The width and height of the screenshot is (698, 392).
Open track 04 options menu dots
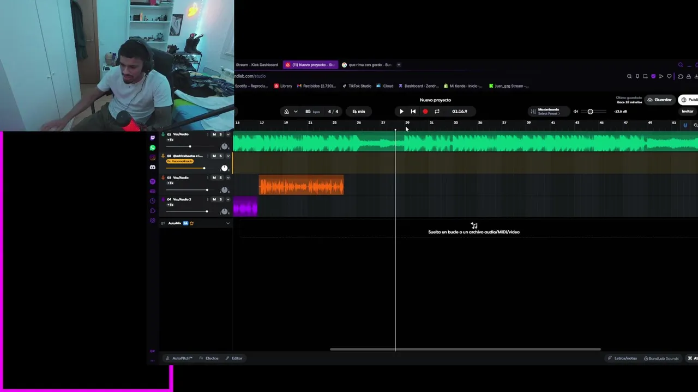(207, 200)
